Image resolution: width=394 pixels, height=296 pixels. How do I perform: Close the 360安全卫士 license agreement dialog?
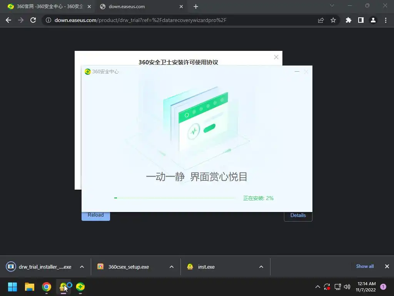[276, 57]
